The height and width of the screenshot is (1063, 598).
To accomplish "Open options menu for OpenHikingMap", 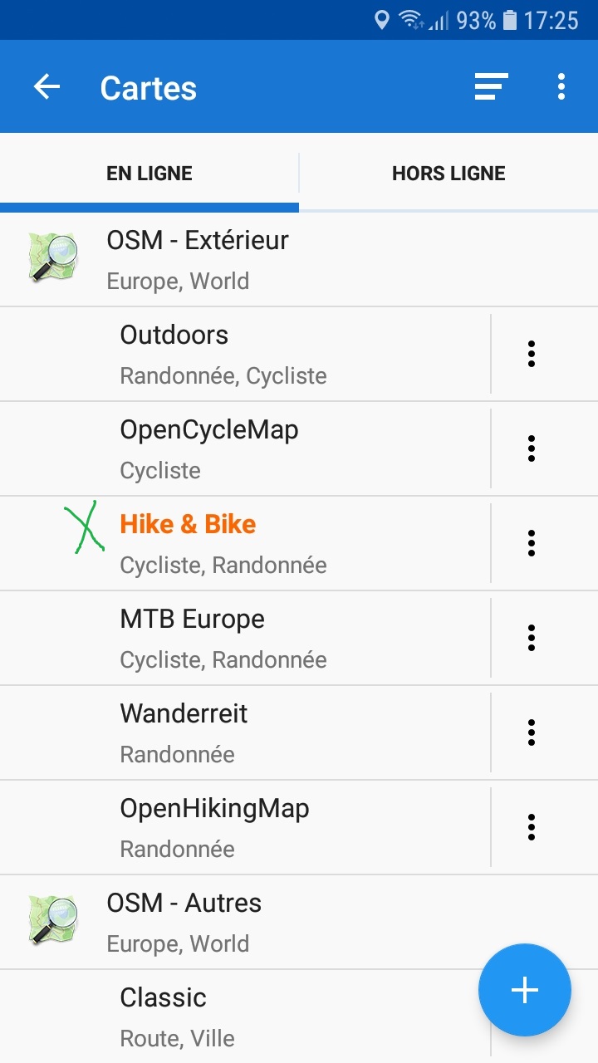I will (532, 827).
